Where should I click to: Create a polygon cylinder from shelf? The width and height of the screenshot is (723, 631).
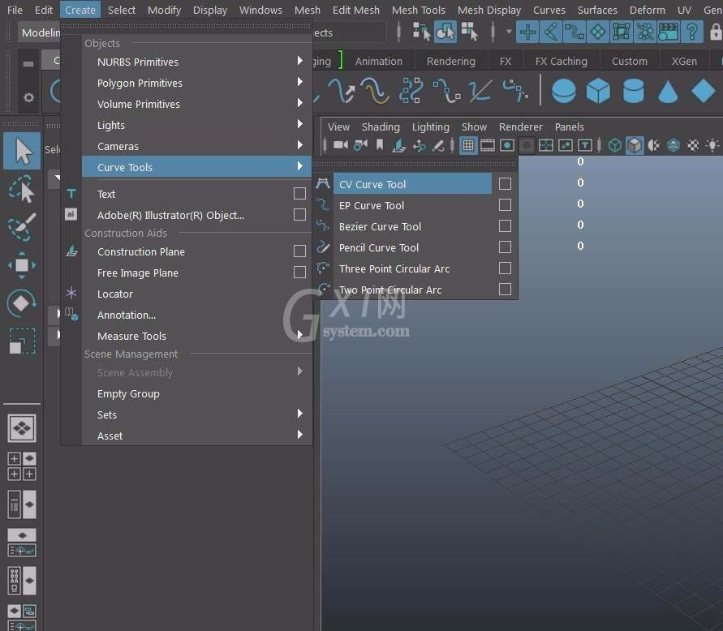click(633, 91)
